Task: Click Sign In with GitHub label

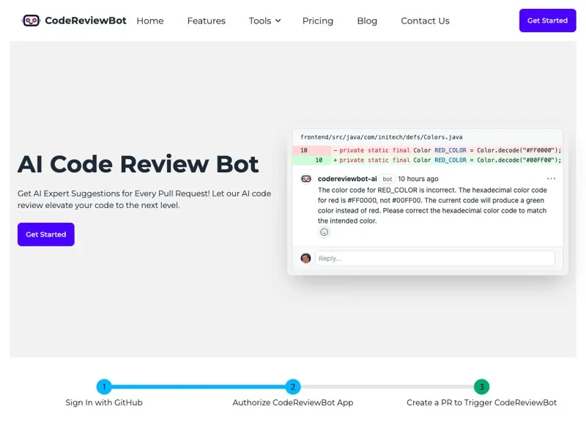Action: pyautogui.click(x=104, y=402)
